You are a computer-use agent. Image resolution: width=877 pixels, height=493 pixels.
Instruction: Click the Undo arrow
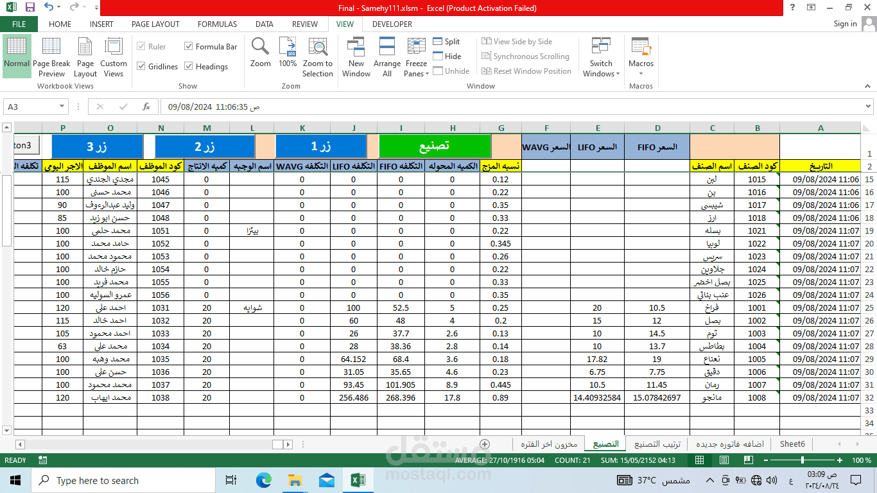[49, 8]
